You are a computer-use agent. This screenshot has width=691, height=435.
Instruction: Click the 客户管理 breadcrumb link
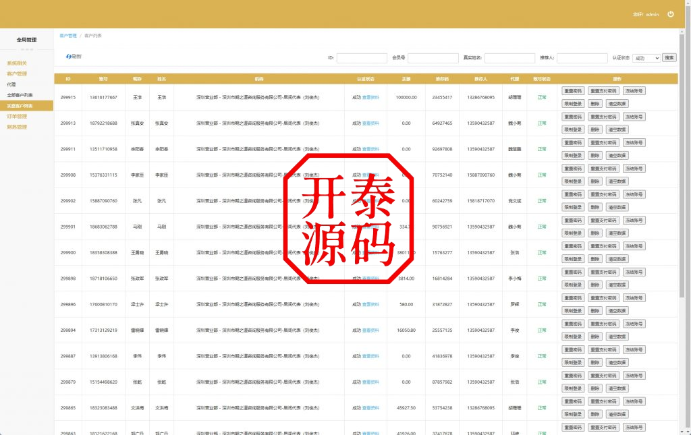[x=68, y=36]
